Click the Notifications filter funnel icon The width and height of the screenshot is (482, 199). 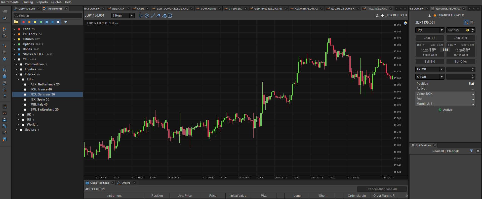pos(471,151)
